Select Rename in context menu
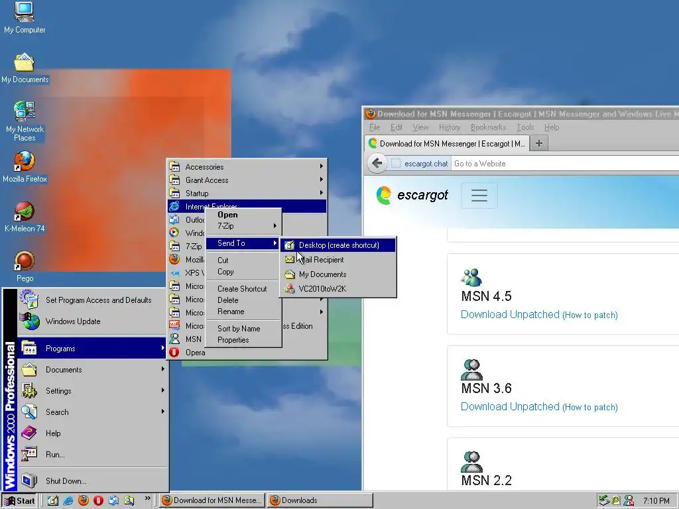Image resolution: width=679 pixels, height=509 pixels. click(x=243, y=311)
